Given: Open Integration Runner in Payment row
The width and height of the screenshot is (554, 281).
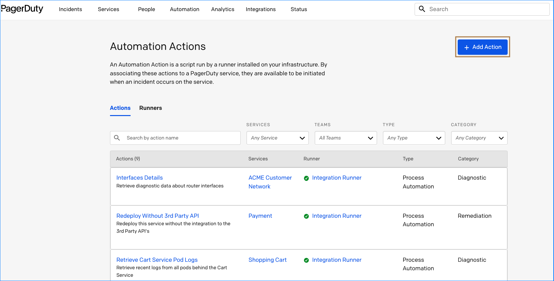Looking at the screenshot, I should [337, 216].
